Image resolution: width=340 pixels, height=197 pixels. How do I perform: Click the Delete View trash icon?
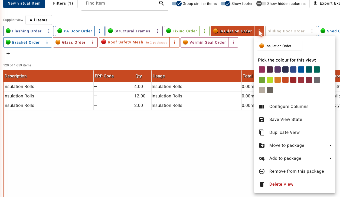tap(262, 184)
